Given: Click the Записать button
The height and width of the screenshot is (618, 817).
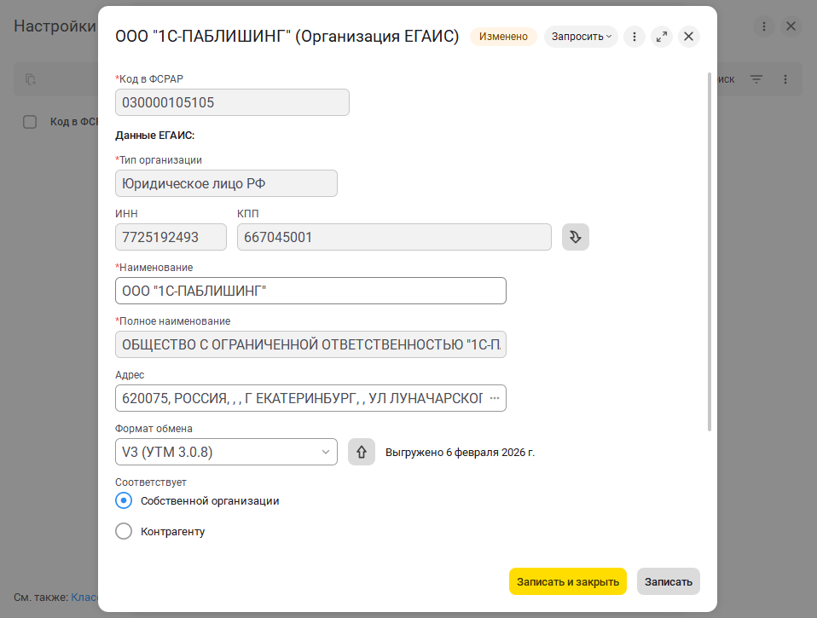Looking at the screenshot, I should [668, 581].
